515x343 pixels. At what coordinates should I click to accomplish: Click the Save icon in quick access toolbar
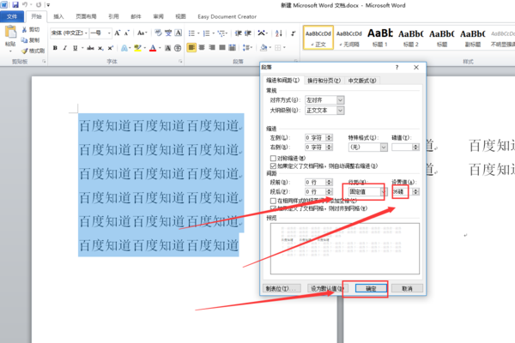(x=15, y=5)
